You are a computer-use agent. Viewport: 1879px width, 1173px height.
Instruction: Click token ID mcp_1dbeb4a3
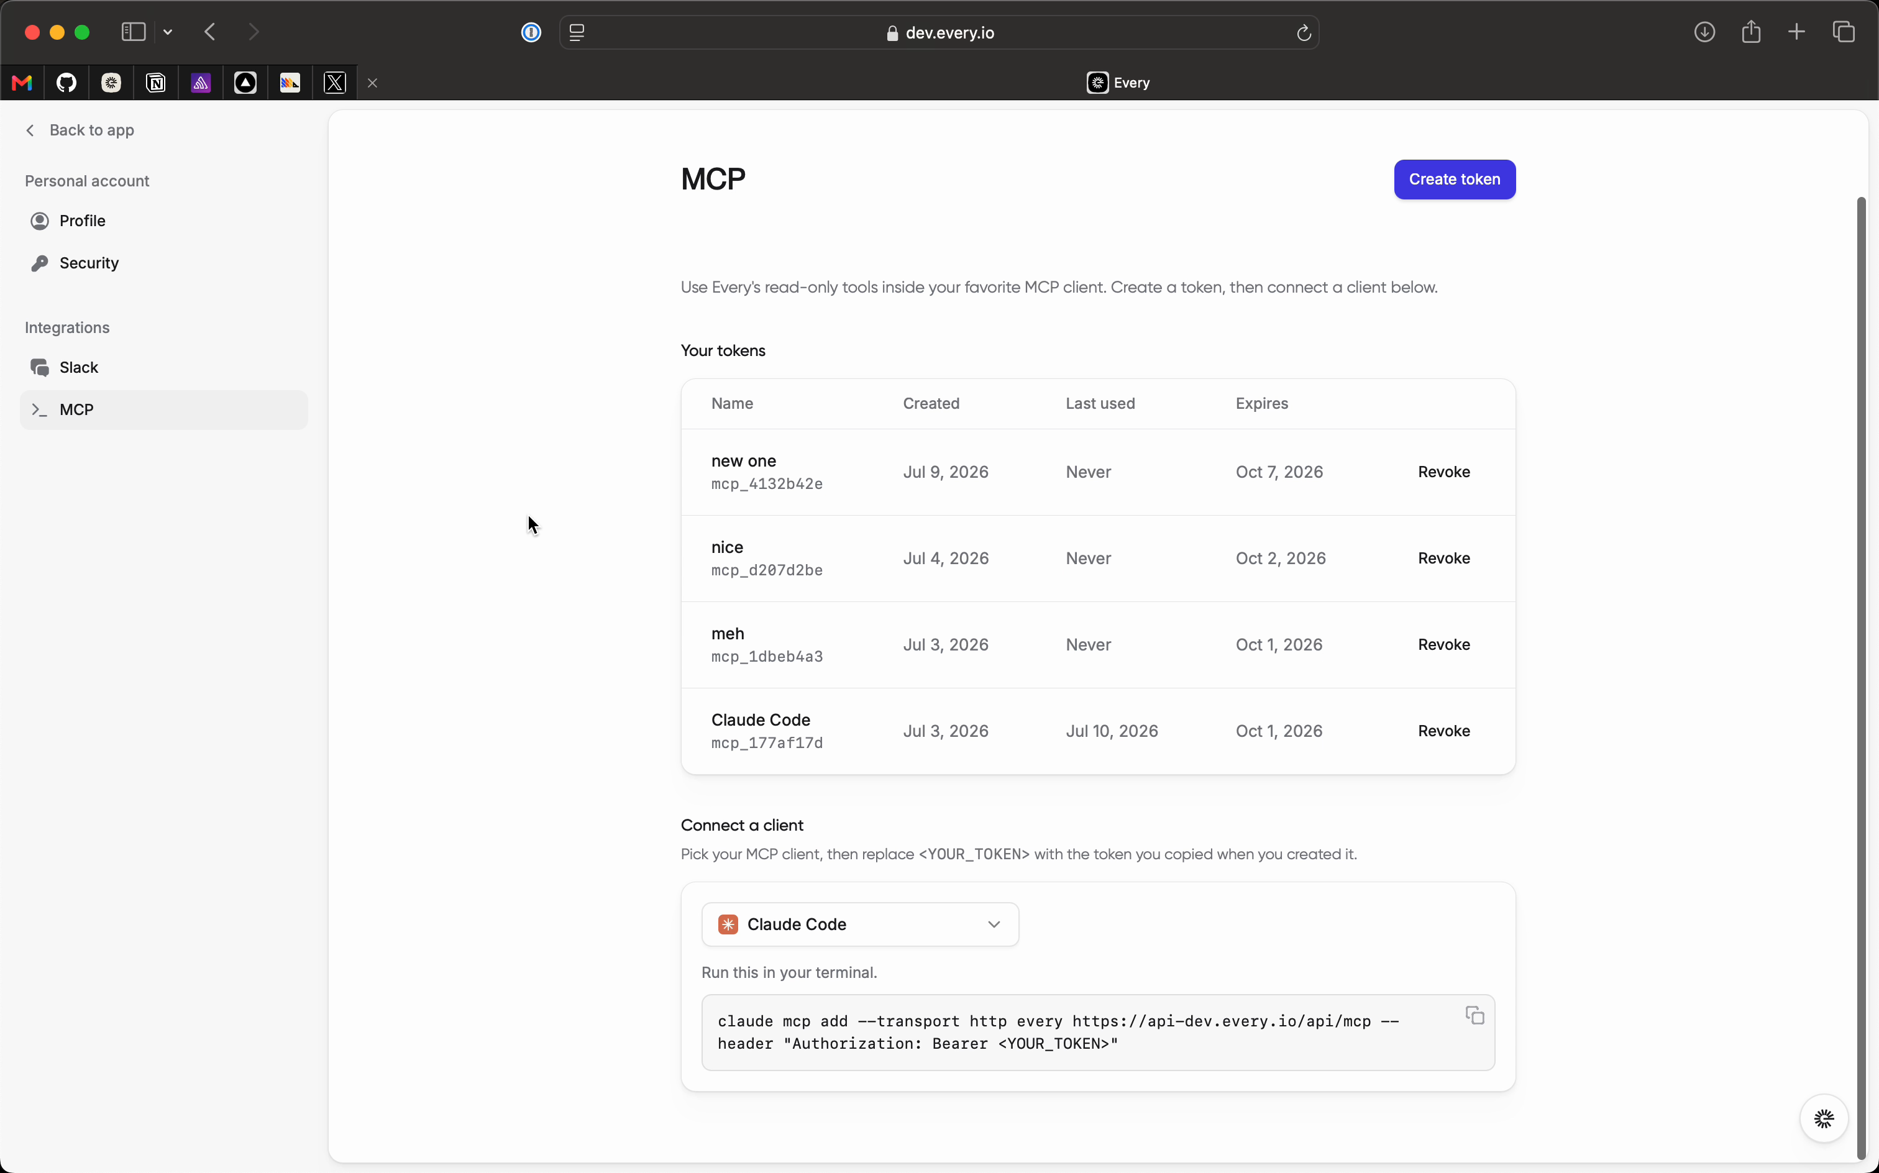click(767, 657)
